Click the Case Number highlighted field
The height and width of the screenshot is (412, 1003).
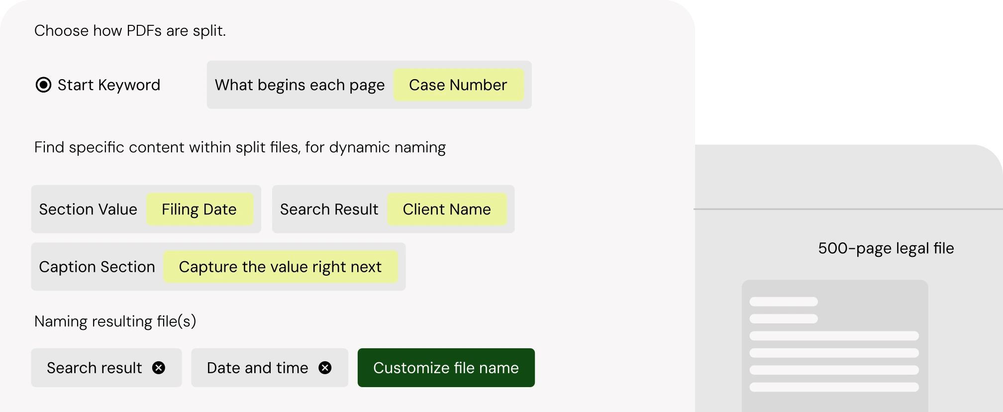pyautogui.click(x=458, y=85)
